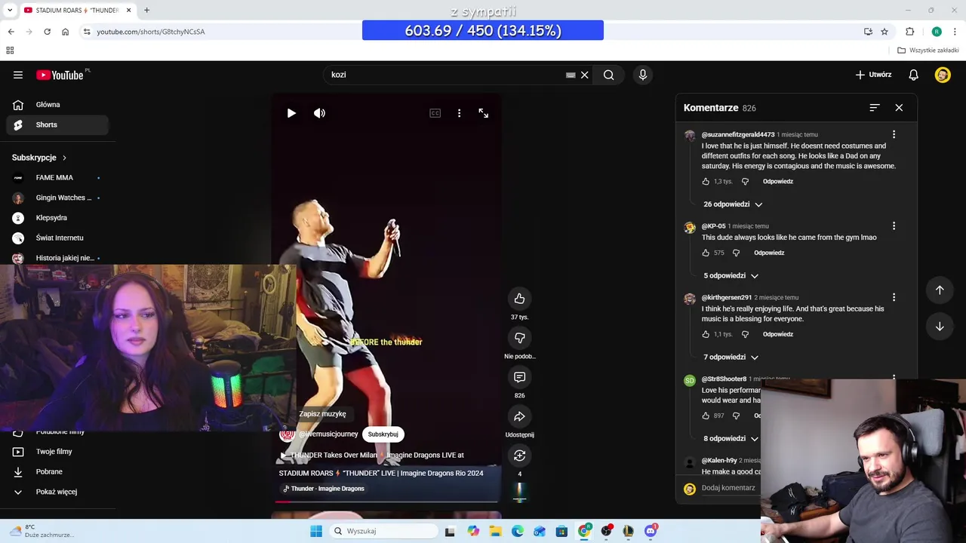Open the remix button on the Short

(x=519, y=456)
